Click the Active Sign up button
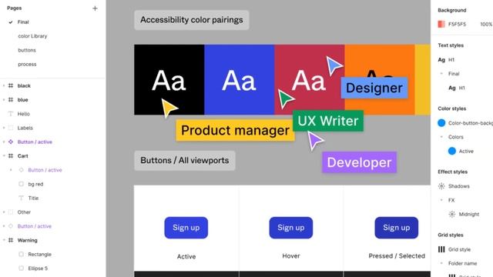Viewport: 493px width, 277px height. pyautogui.click(x=186, y=228)
